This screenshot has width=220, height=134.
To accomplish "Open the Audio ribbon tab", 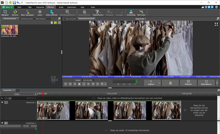I will (x=61, y=7).
